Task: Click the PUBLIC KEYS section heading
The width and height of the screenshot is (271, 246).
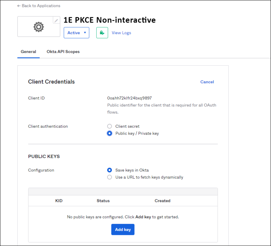Action: tap(44, 157)
